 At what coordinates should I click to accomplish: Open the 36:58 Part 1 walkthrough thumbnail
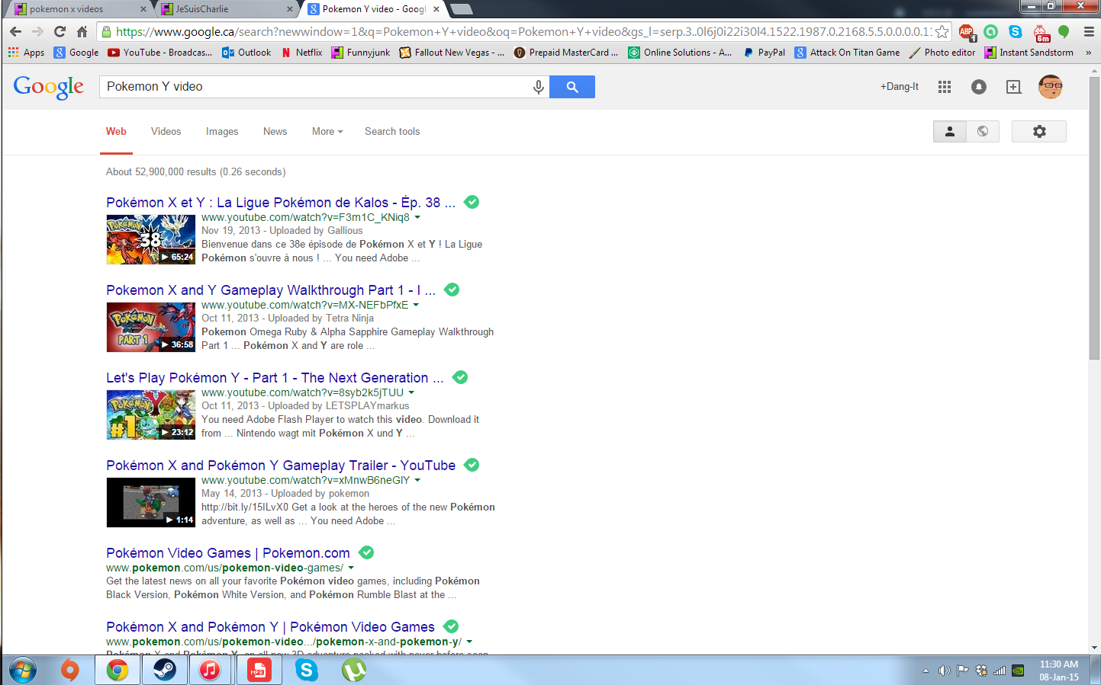pos(151,328)
